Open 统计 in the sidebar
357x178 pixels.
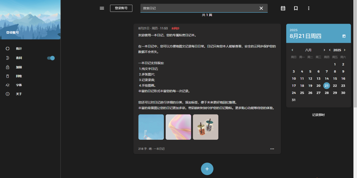click(19, 48)
